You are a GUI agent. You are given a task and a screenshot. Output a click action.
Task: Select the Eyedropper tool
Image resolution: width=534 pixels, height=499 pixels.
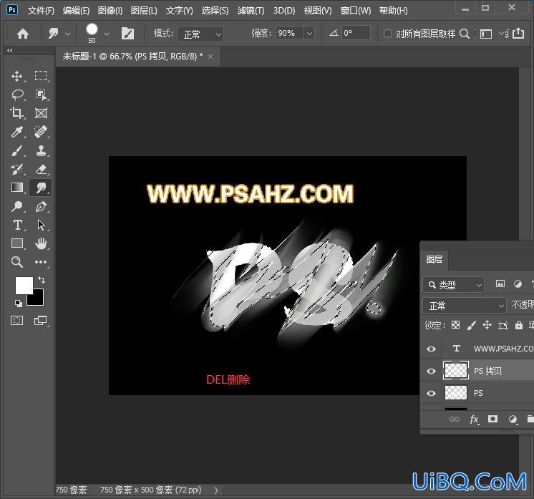pos(17,132)
